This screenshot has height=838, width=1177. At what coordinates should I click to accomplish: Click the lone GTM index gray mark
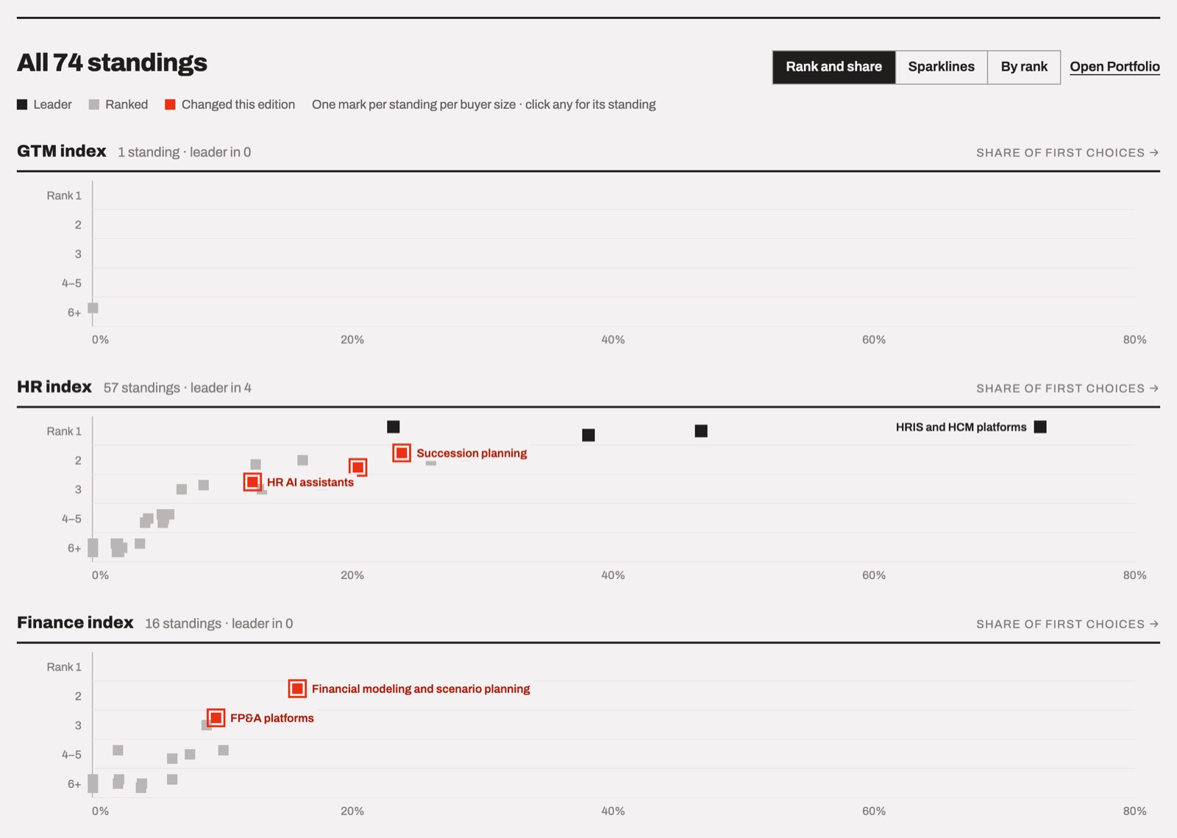click(x=93, y=308)
